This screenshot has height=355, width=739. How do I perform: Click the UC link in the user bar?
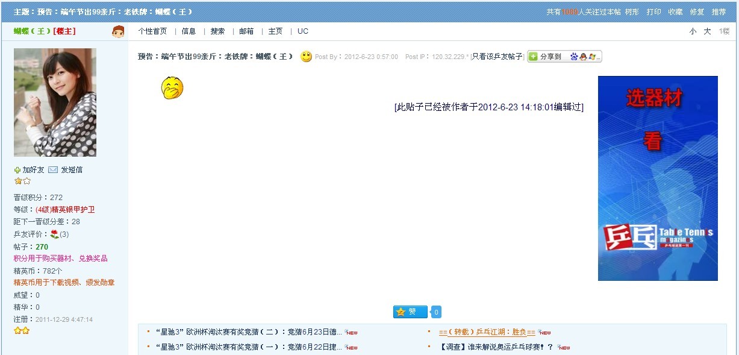coord(302,31)
